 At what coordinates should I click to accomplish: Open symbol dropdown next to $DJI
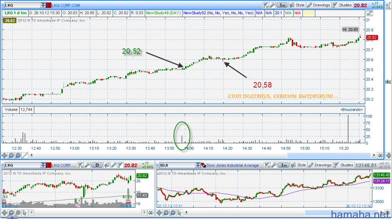(x=198, y=165)
